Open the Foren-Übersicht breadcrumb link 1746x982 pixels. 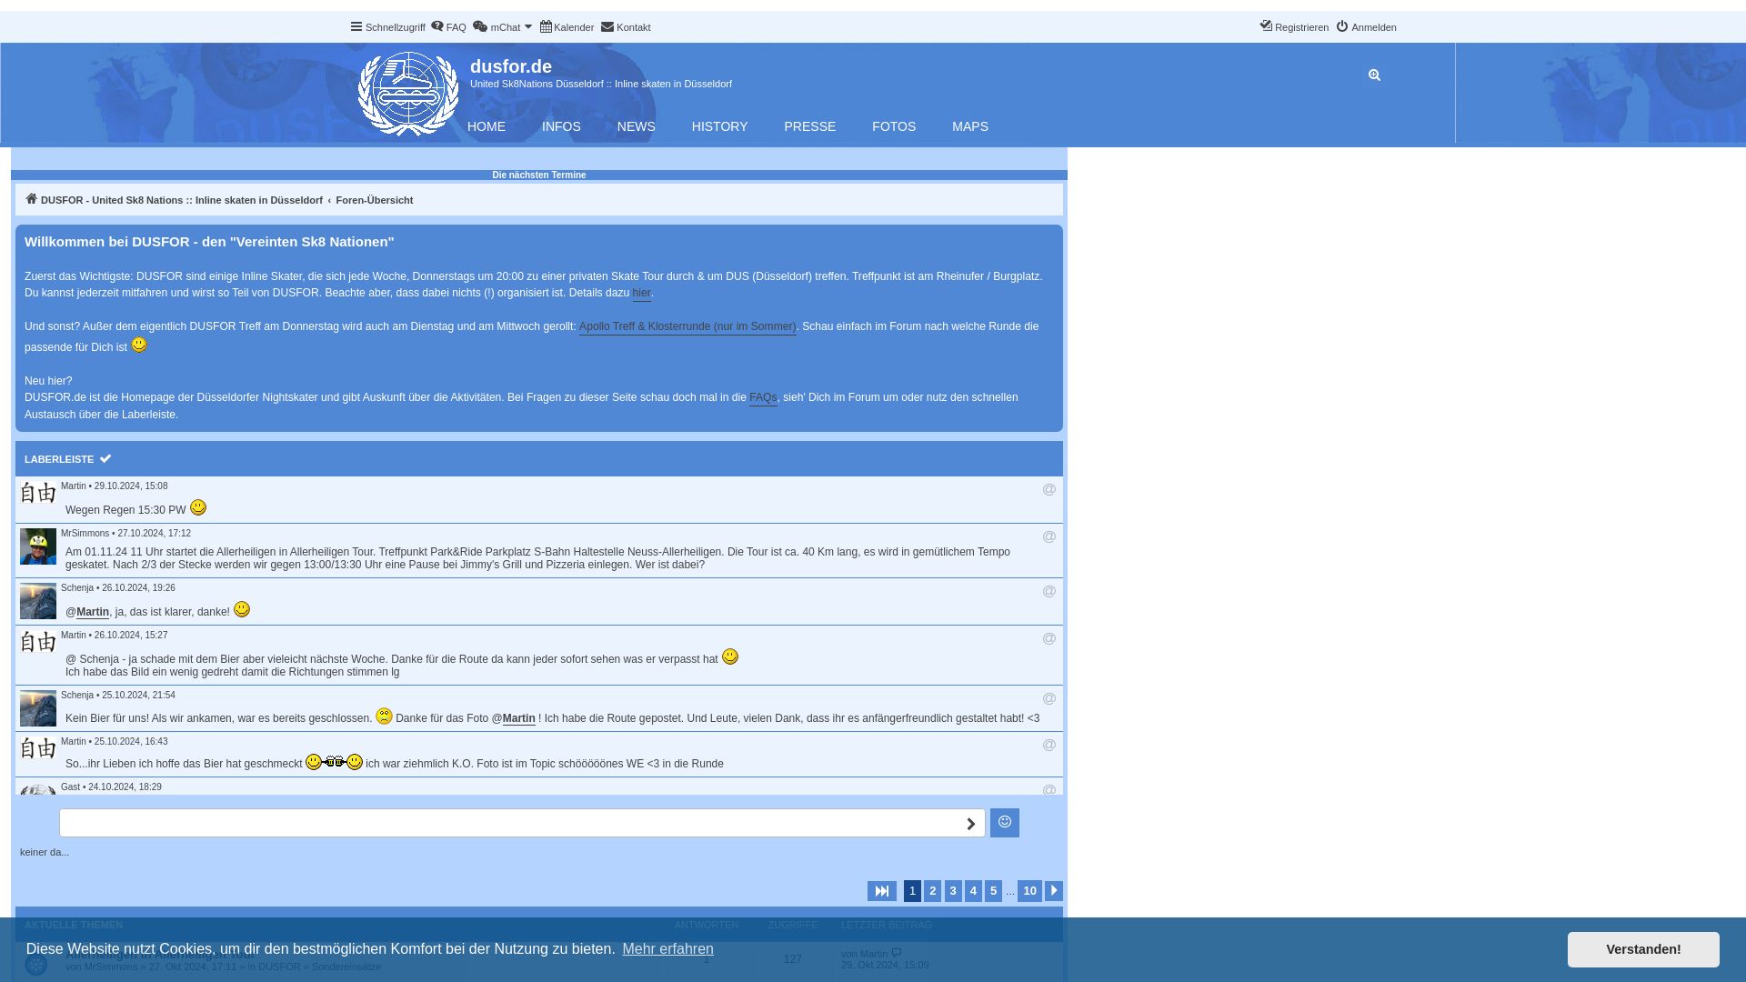tap(374, 200)
